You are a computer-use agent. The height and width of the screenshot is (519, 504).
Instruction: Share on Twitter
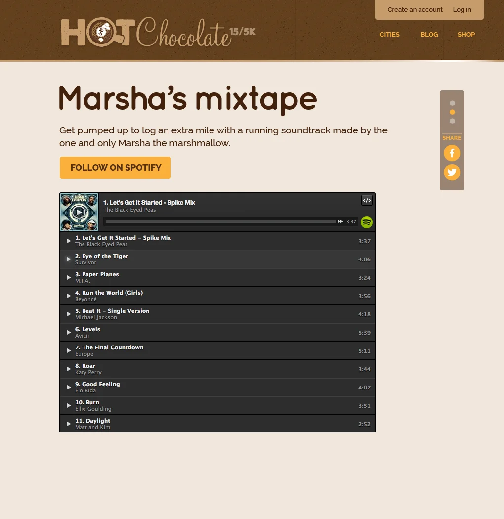[x=452, y=172]
